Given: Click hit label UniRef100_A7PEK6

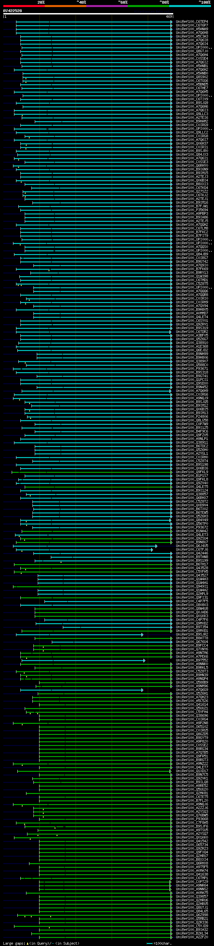Looking at the screenshot, I should (x=192, y=657).
